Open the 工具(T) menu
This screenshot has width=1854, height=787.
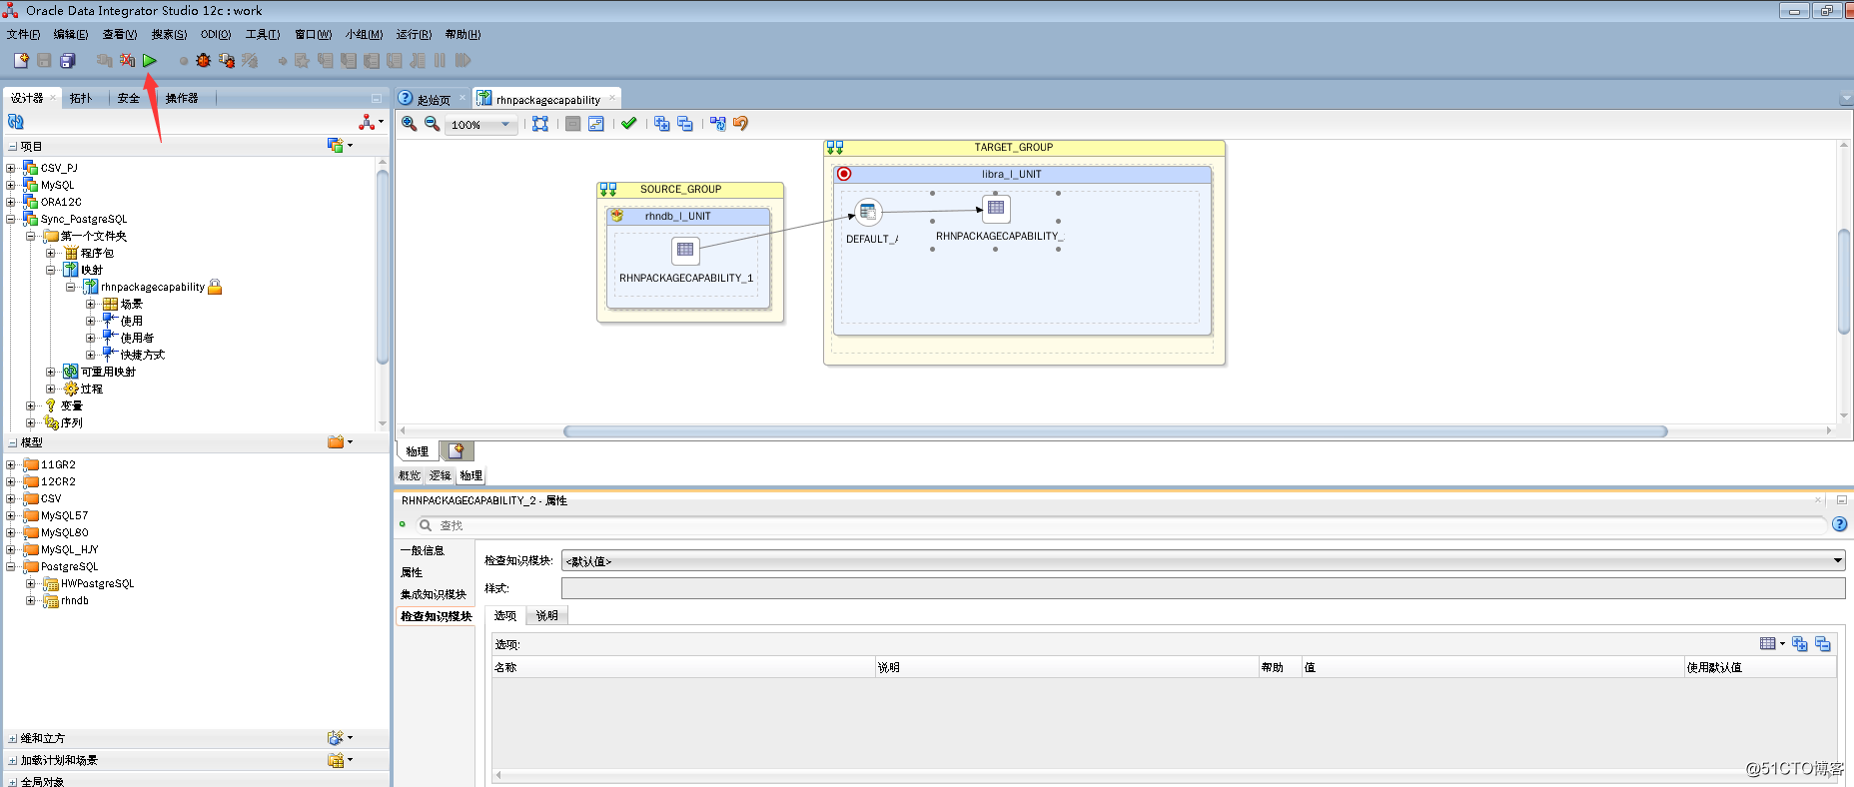(x=263, y=34)
